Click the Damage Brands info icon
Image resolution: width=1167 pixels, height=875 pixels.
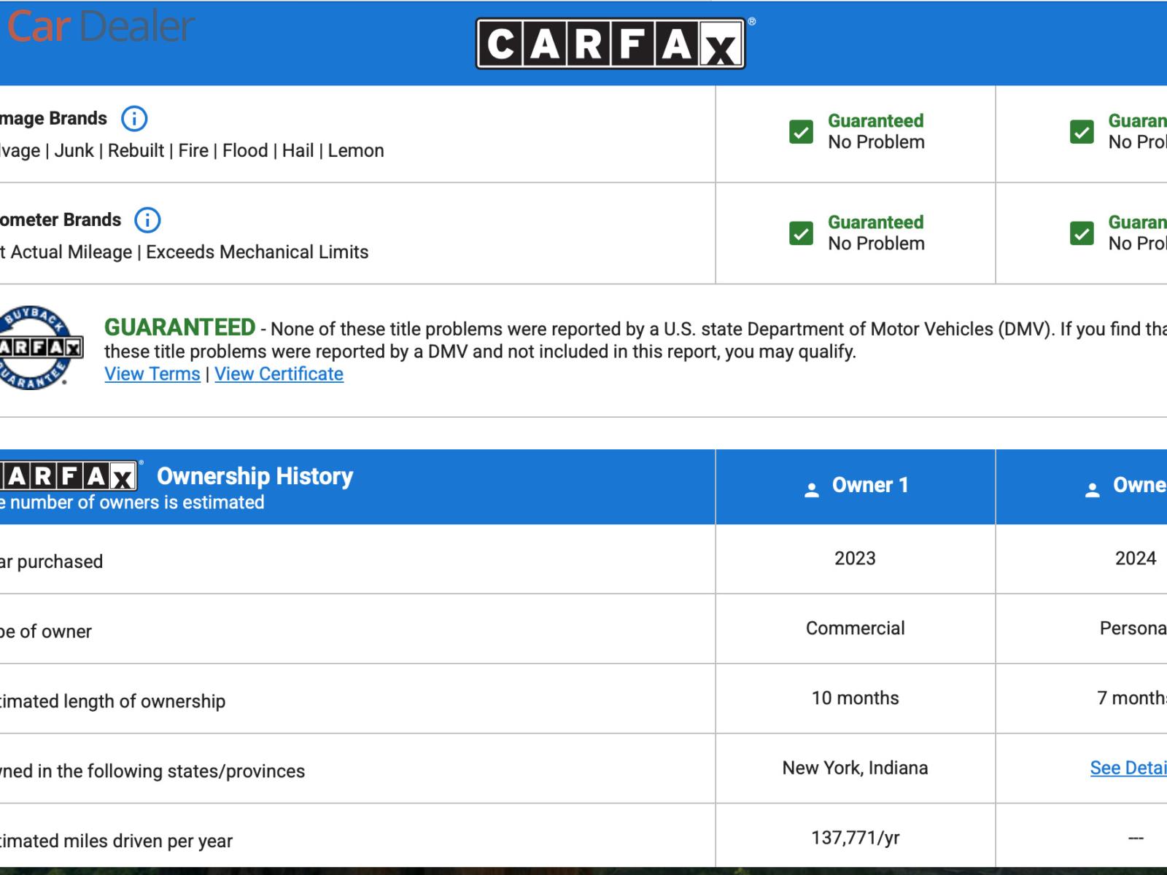(x=134, y=118)
